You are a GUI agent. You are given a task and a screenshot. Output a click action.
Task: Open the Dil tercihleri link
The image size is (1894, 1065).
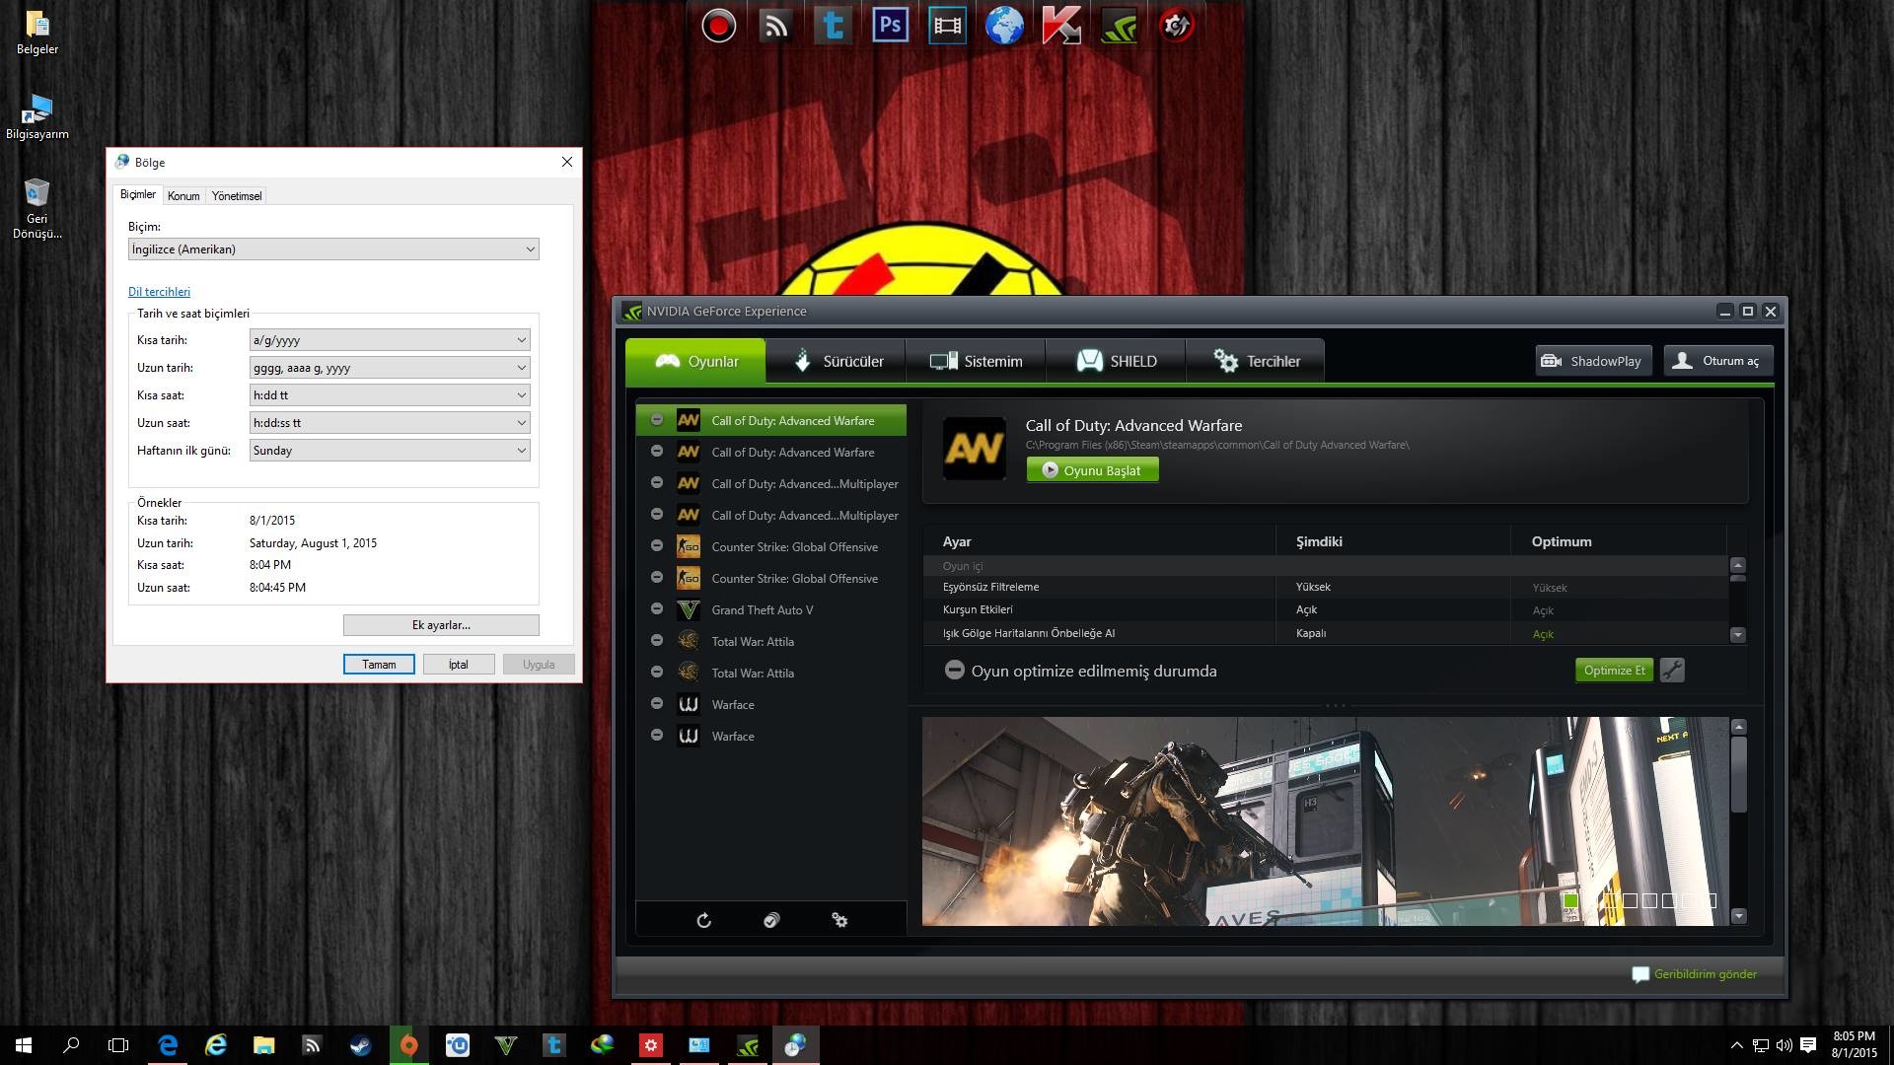click(159, 292)
